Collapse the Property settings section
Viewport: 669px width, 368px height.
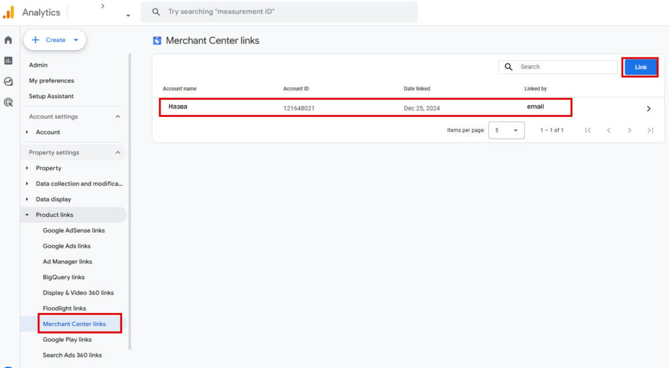(118, 152)
